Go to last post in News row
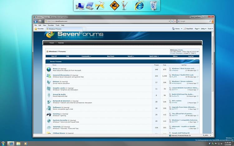The width and height of the screenshot is (234, 146). 197,70
